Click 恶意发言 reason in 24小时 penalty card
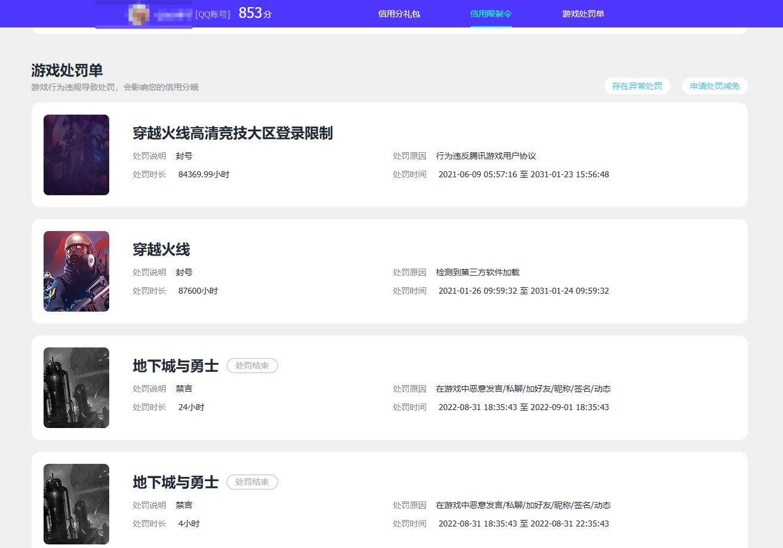The image size is (783, 548). tap(523, 389)
